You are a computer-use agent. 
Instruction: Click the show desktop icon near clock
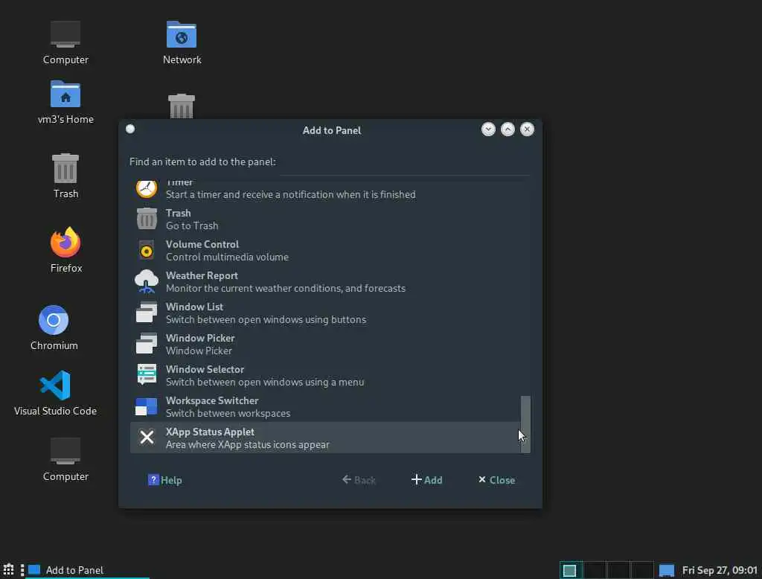pos(666,570)
